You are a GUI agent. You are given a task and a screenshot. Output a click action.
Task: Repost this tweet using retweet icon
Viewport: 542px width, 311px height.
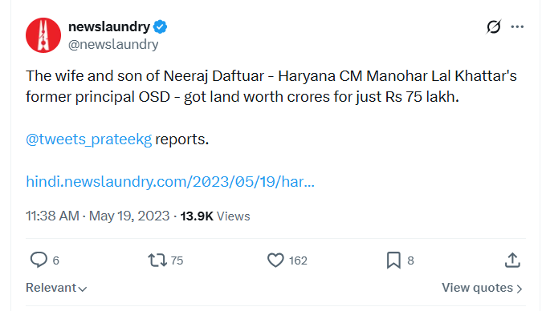click(157, 261)
